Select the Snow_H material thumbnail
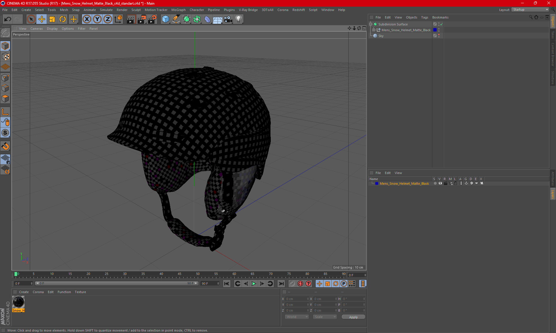 pyautogui.click(x=18, y=302)
